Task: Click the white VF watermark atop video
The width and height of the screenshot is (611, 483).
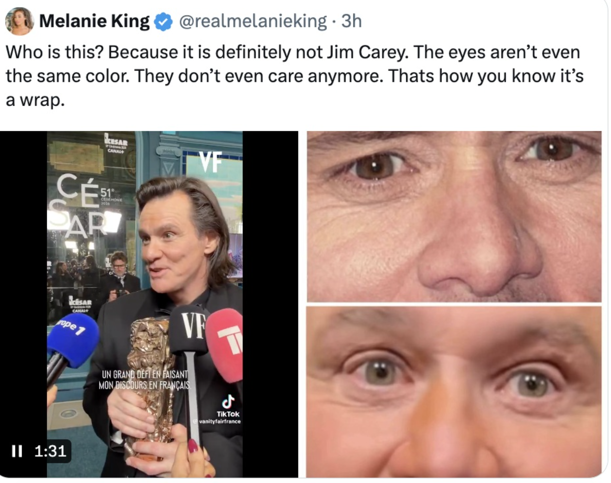Action: (x=211, y=162)
